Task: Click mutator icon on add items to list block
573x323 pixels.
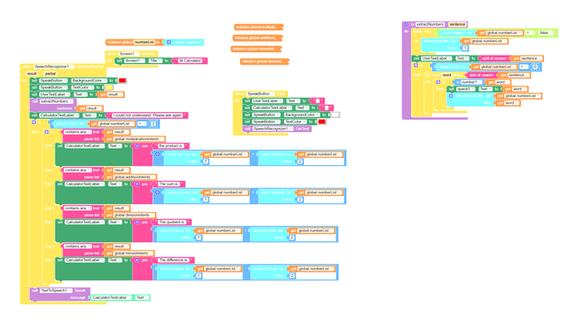Action: coord(451,96)
